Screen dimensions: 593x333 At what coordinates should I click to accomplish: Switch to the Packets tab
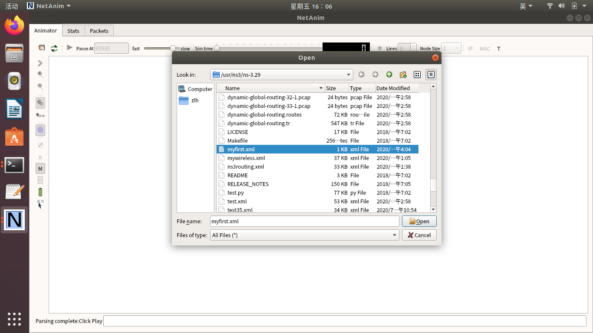pyautogui.click(x=99, y=31)
